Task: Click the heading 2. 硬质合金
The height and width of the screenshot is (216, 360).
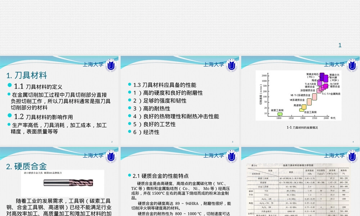Action: (26, 166)
